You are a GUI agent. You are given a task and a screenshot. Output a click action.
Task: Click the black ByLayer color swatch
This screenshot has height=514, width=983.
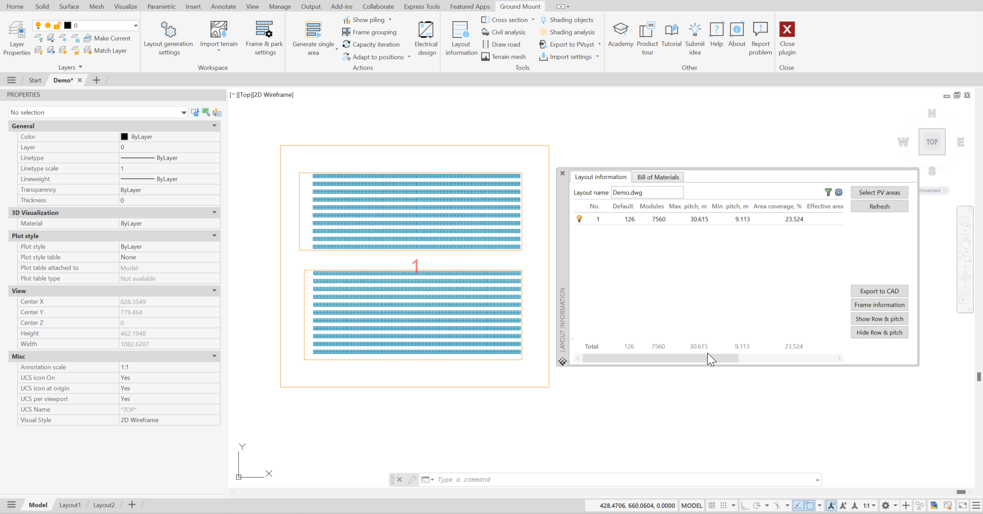coord(124,137)
